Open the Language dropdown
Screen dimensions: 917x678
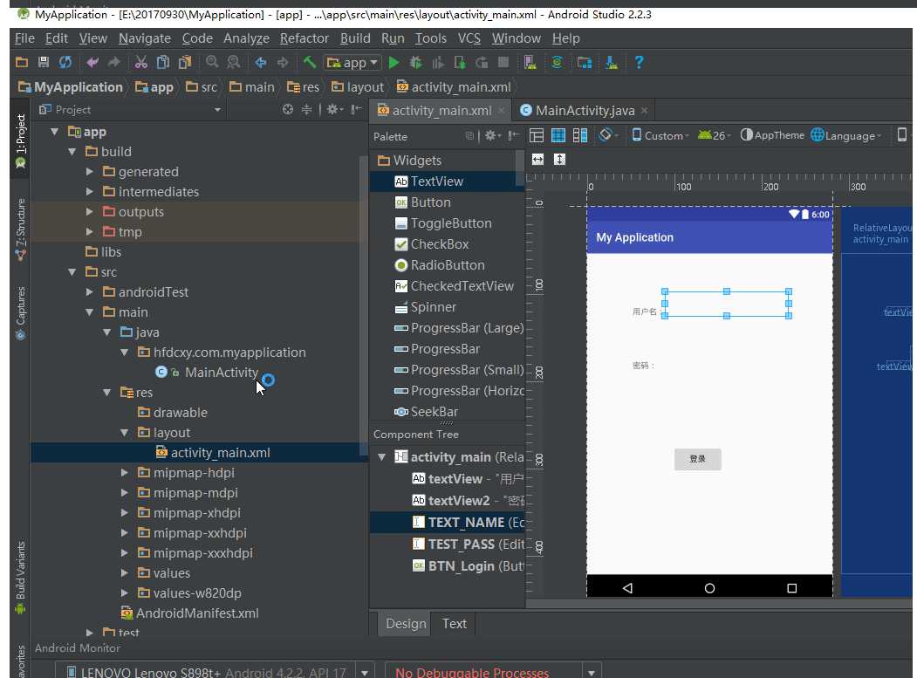tap(846, 136)
